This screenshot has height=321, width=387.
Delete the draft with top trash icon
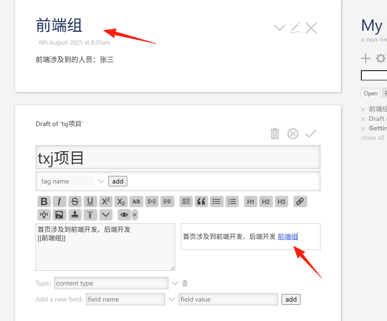coord(275,134)
